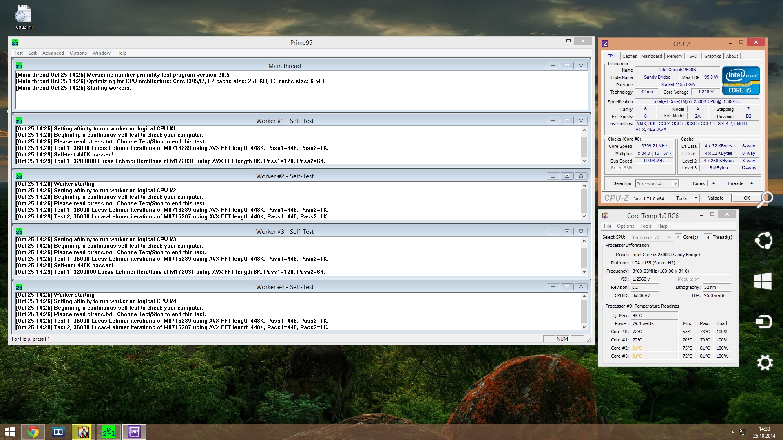Minimize the Worker #4 child window
783x440 pixels.
553,287
